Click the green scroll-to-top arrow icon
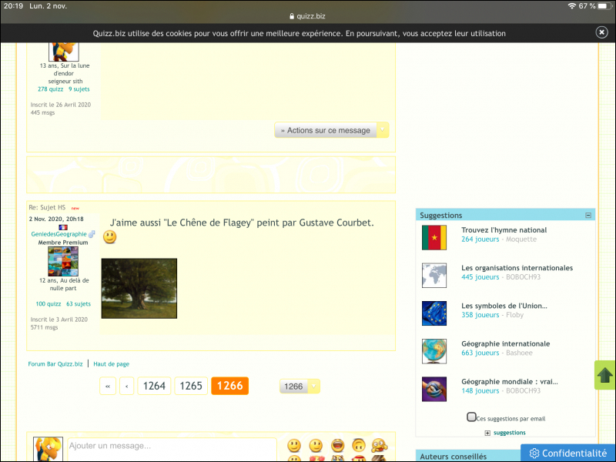The height and width of the screenshot is (462, 616). coord(605,375)
